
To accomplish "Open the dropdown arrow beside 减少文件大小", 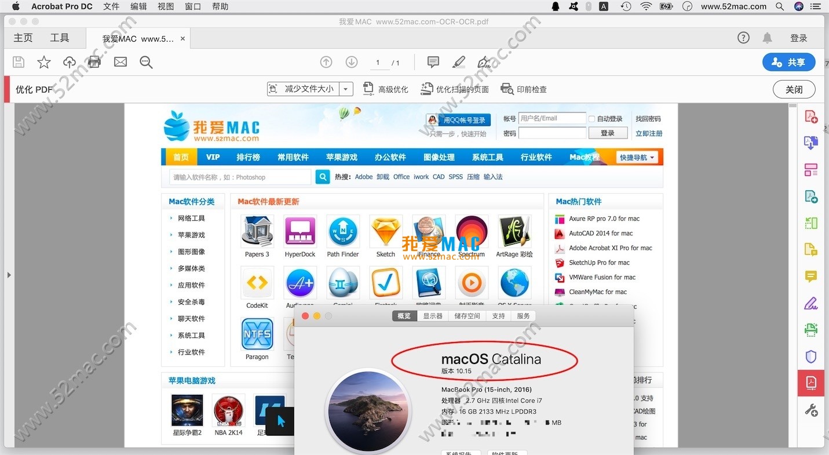I will (x=346, y=89).
